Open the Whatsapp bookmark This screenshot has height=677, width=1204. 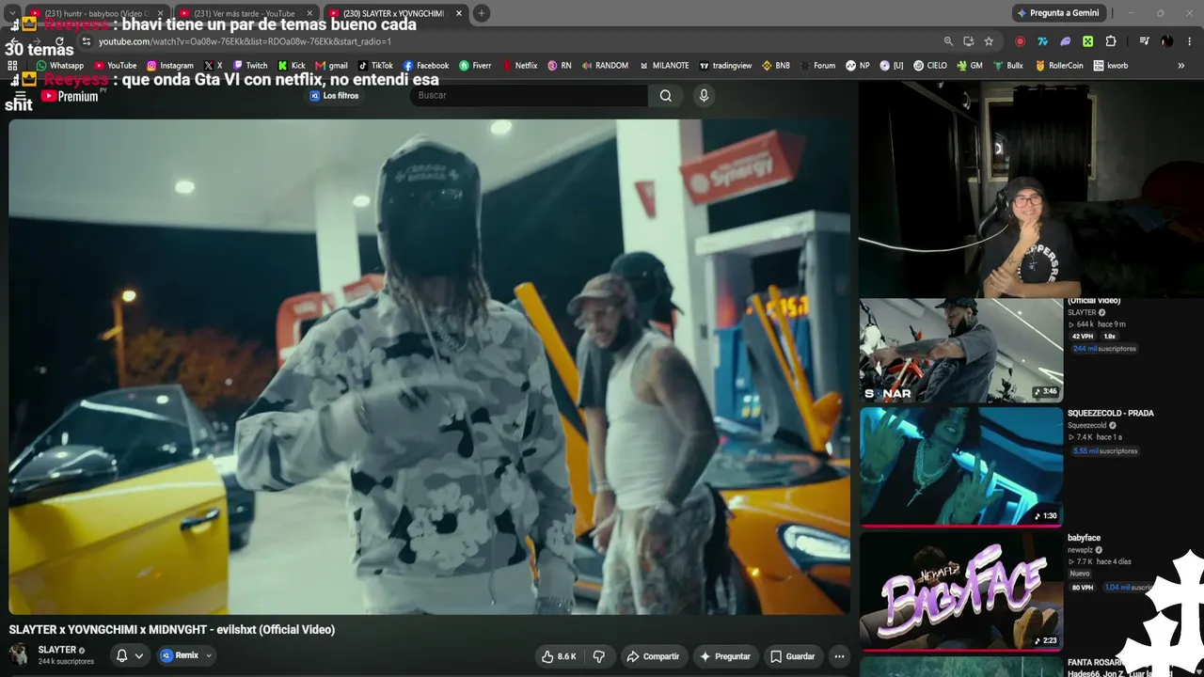(60, 66)
